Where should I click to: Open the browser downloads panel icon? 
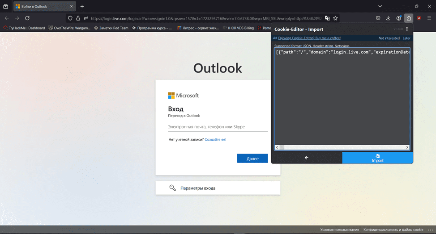388,18
